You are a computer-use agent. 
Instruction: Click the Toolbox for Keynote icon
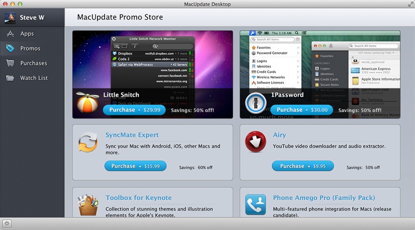click(88, 206)
